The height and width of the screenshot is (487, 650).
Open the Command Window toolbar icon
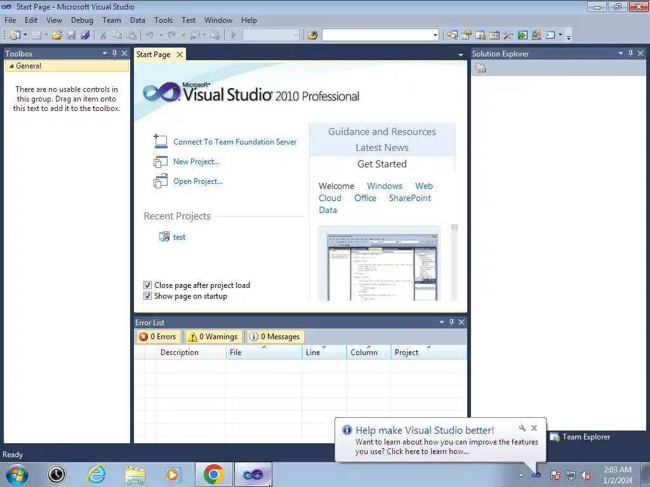tap(550, 36)
